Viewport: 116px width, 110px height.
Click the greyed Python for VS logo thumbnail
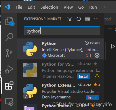(30, 70)
